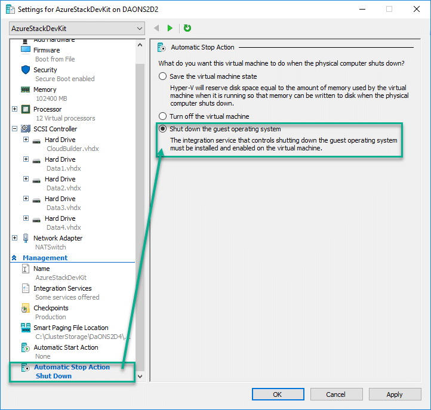The height and width of the screenshot is (410, 431).
Task: Expand the Data1.vhdx Hard Drive node
Action: (x=26, y=159)
